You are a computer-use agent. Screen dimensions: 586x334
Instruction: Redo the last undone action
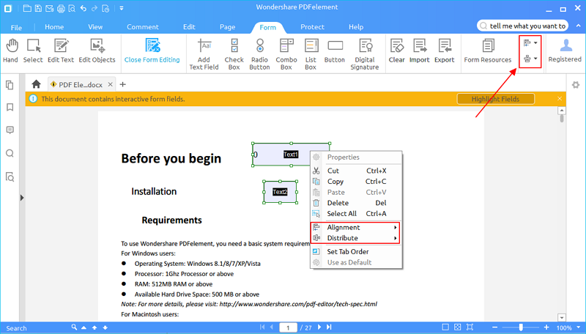pos(94,8)
